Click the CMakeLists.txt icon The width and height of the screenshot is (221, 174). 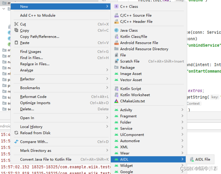coord(116,101)
